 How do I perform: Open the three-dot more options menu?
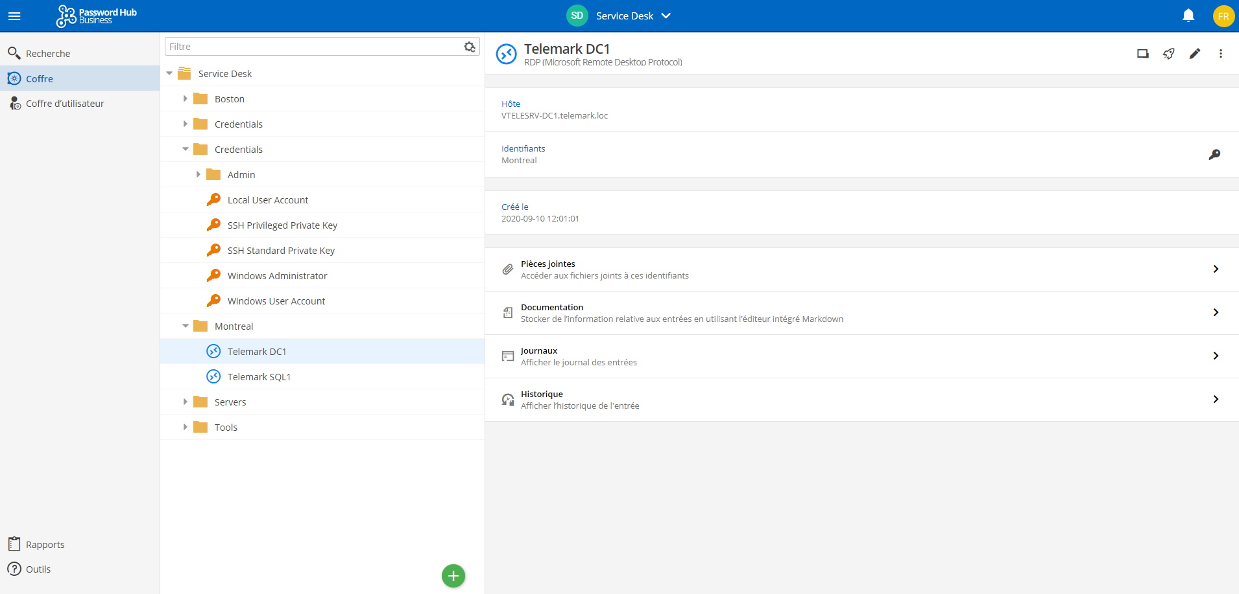(x=1220, y=54)
